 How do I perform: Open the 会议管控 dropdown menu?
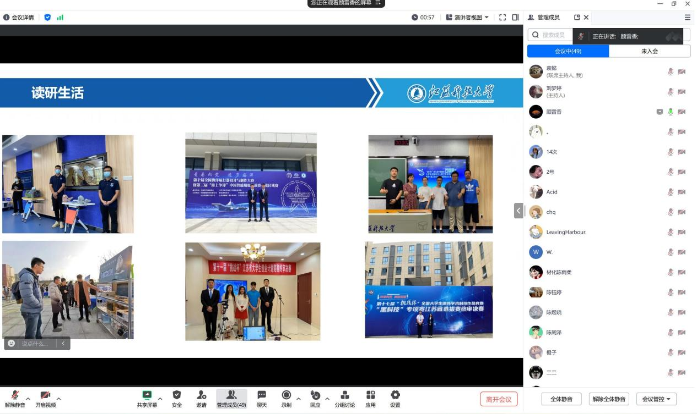click(656, 399)
